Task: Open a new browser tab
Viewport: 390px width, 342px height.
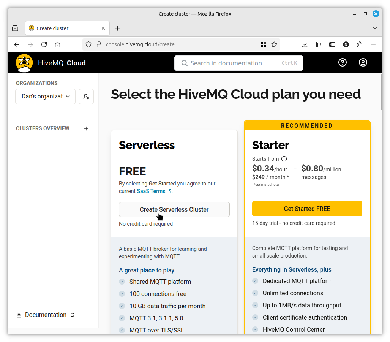Action: pyautogui.click(x=118, y=28)
